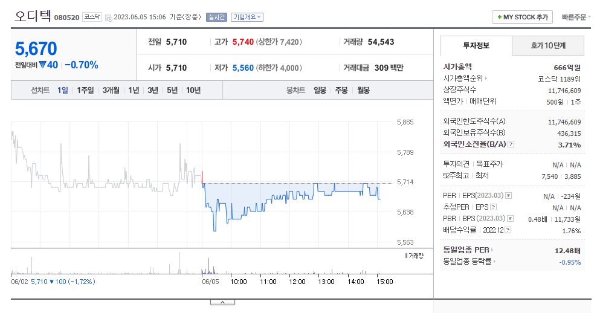This screenshot has height=313, width=597.
Task: Click the 오디텍 stock name heading
Action: 33,16
